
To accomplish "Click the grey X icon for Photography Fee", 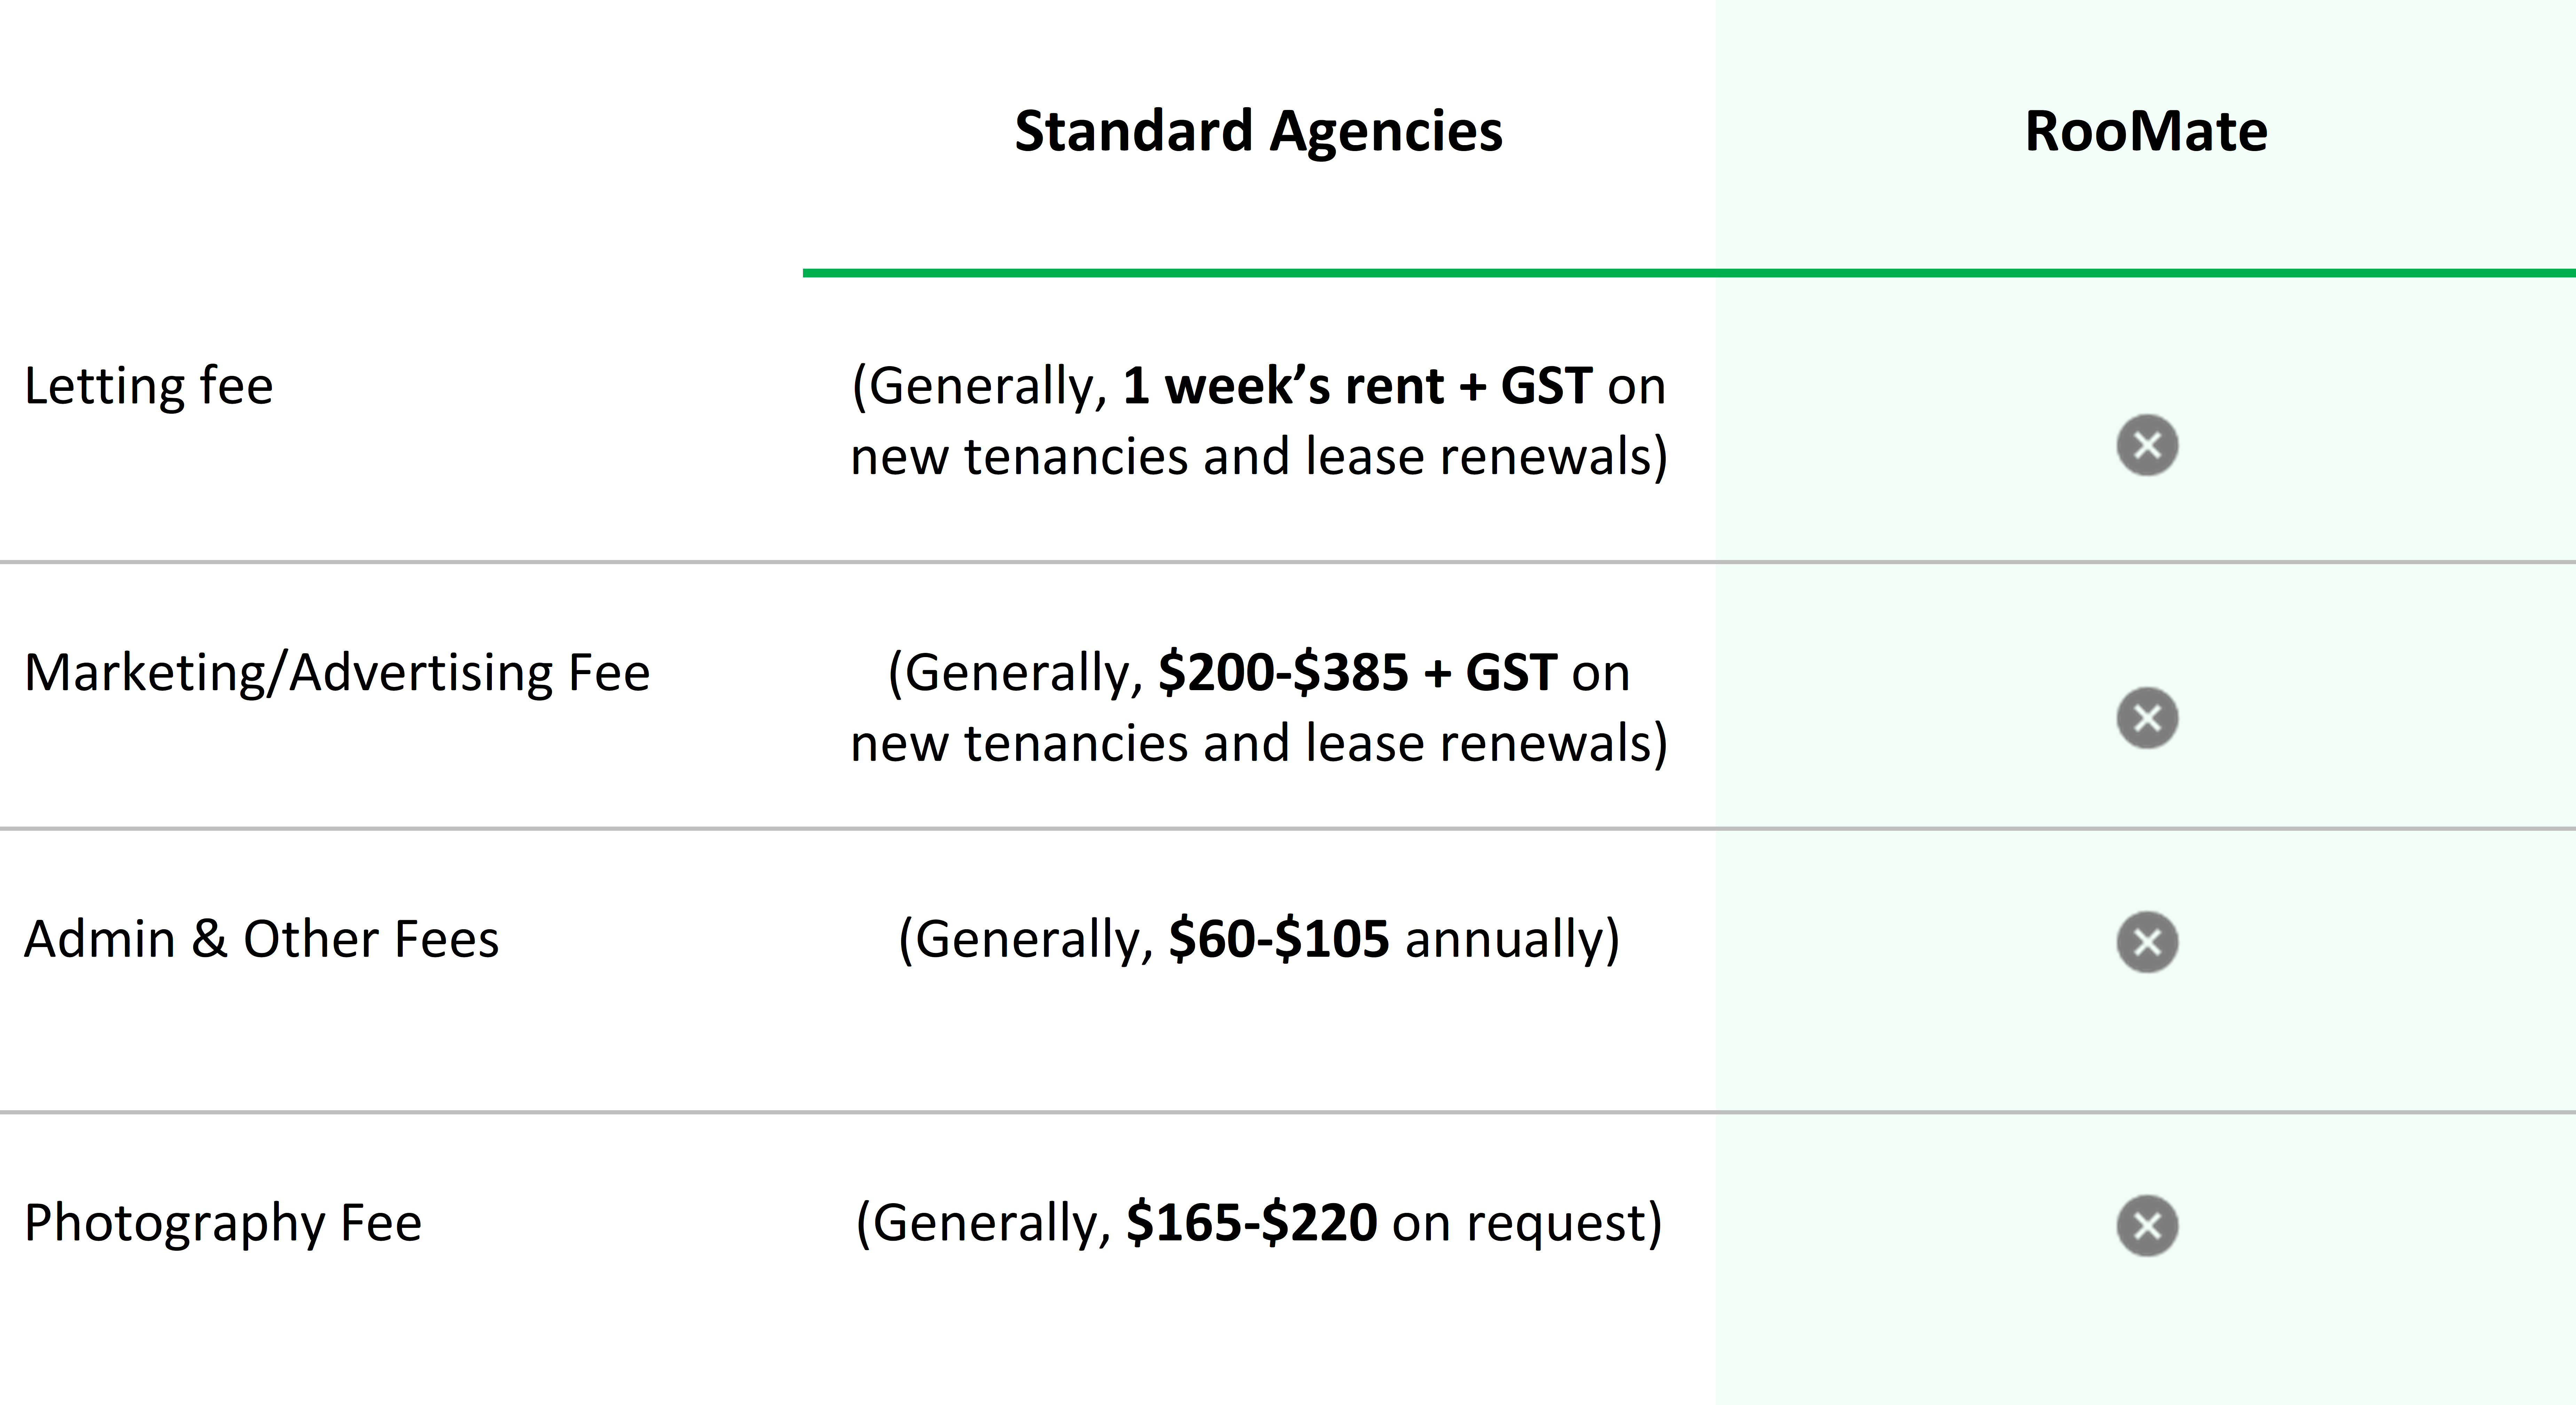I will click(2147, 1225).
